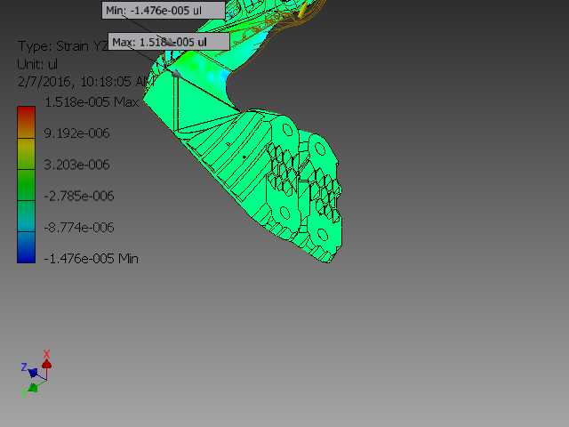Click the 1.518e-005 Max legend value
Image resolution: width=569 pixels, height=427 pixels.
coord(92,102)
